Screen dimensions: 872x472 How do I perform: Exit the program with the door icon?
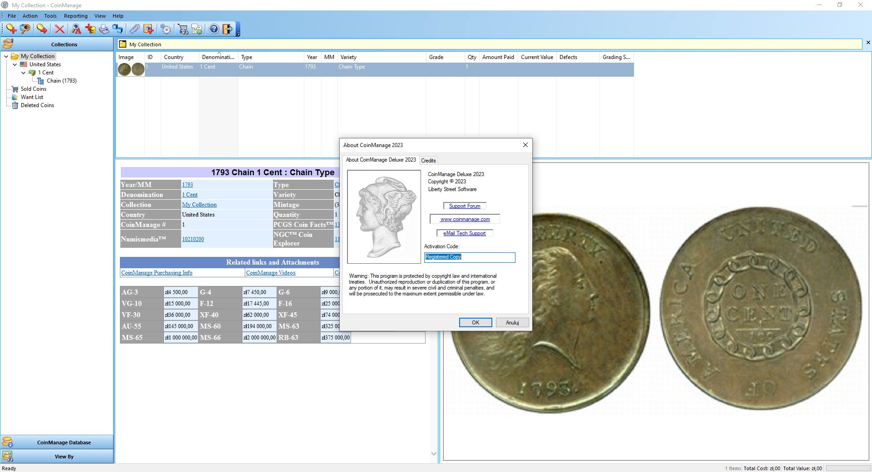[x=228, y=29]
